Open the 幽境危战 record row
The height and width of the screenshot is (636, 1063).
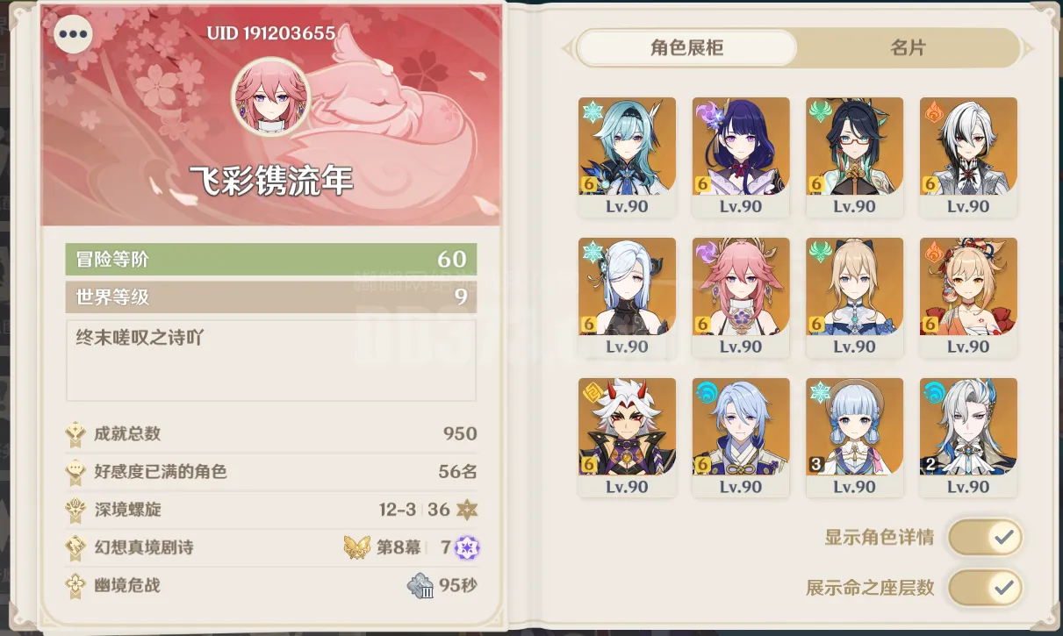coord(272,585)
